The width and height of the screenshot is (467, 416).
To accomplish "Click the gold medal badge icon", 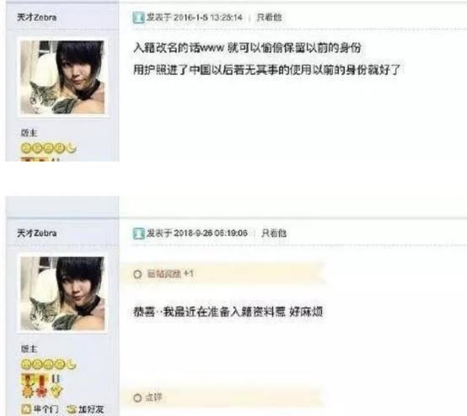I will click(28, 387).
